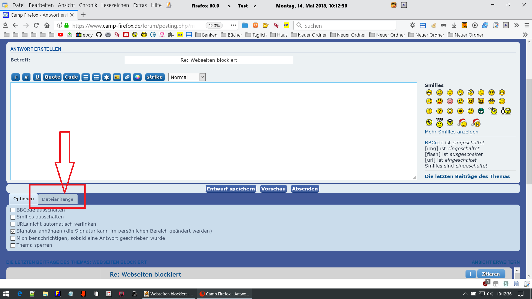Open the Lesezeichen menu
This screenshot has width=532, height=299.
[115, 5]
